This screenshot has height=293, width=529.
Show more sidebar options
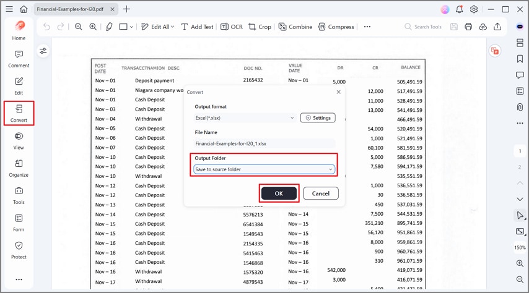pyautogui.click(x=19, y=279)
